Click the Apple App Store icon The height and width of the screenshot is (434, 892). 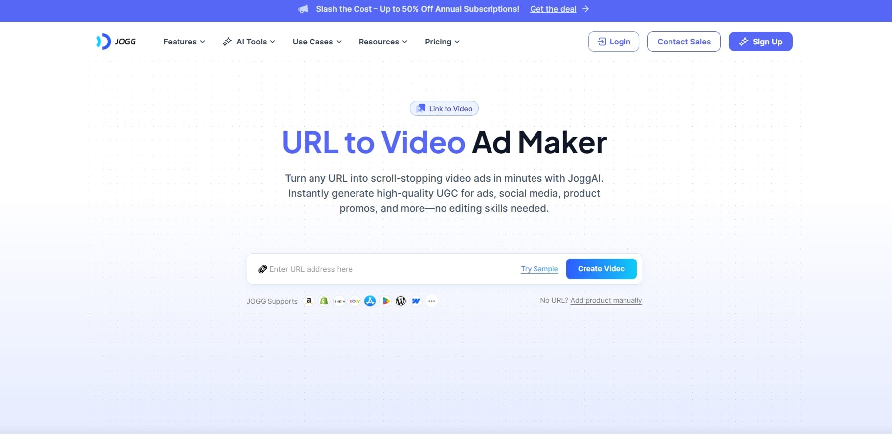370,301
